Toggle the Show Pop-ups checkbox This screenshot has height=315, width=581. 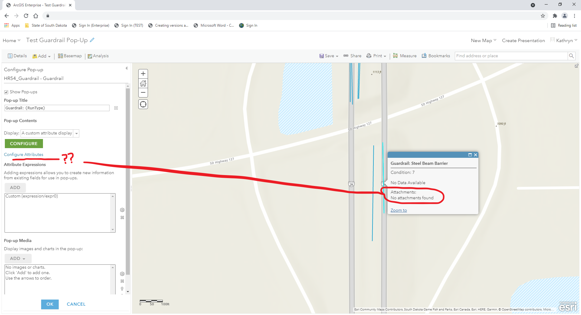tap(6, 92)
